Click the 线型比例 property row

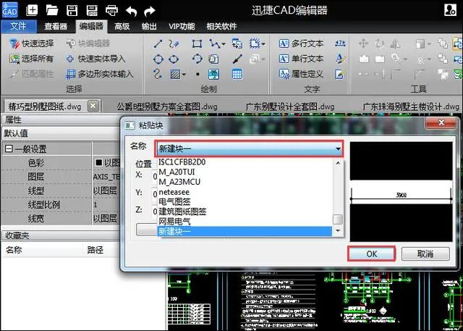point(61,204)
